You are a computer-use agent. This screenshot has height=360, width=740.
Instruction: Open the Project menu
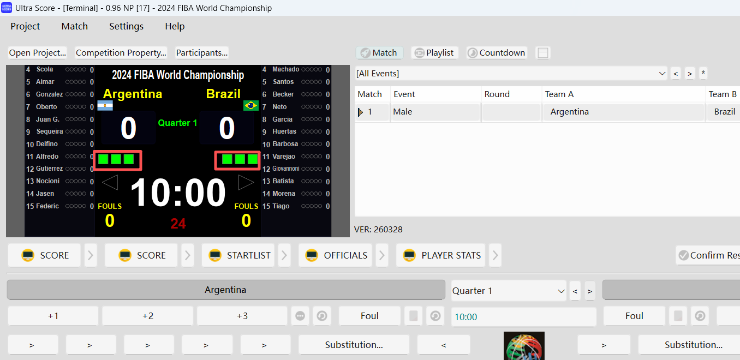click(x=25, y=26)
